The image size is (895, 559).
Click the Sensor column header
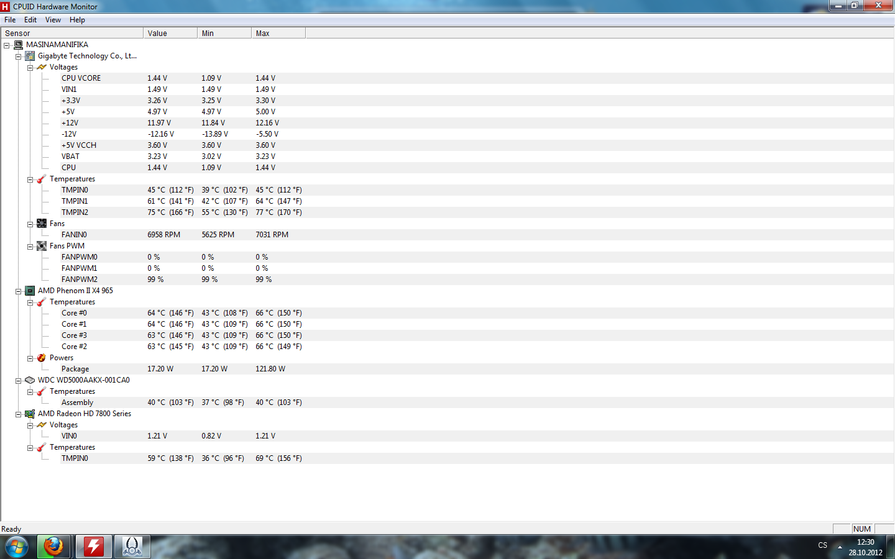[72, 33]
